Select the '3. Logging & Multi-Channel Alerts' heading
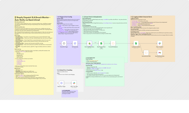 pos(141,17)
